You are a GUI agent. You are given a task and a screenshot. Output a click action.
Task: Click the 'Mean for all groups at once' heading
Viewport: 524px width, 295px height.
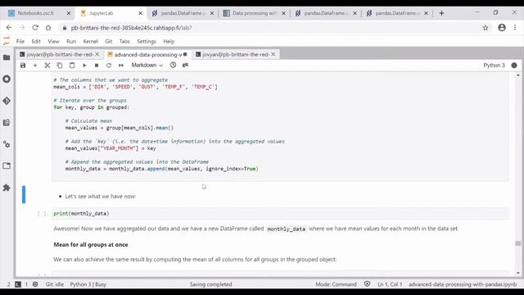coord(91,244)
